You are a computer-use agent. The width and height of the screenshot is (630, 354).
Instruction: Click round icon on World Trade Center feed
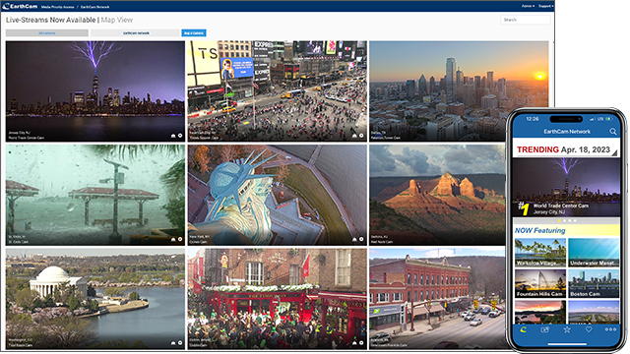point(180,136)
